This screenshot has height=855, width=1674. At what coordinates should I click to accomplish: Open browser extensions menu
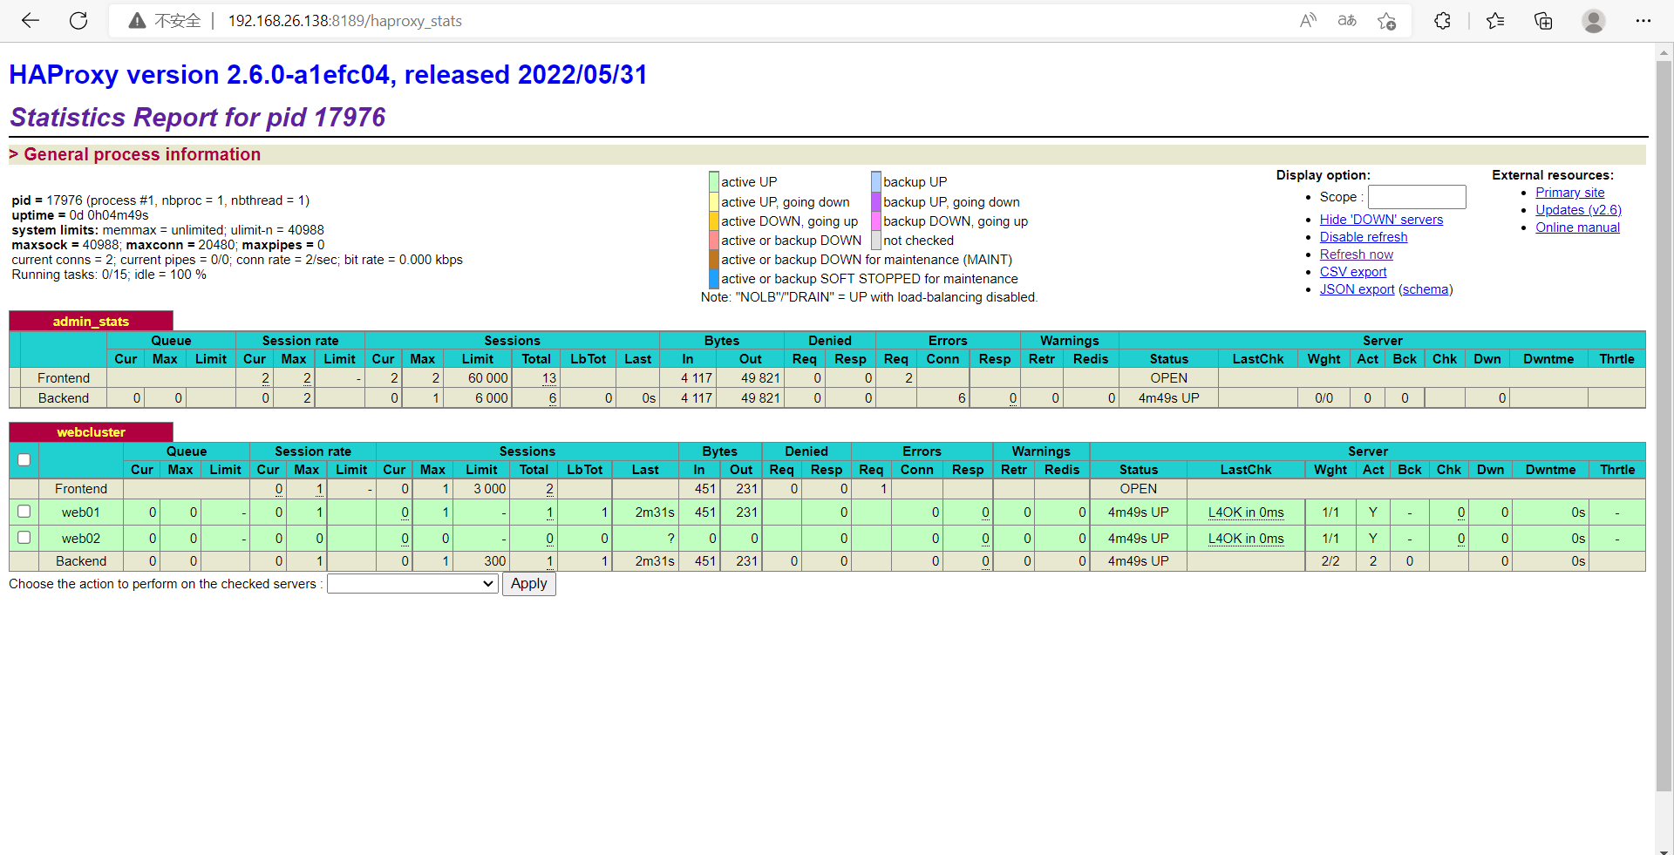1442,21
